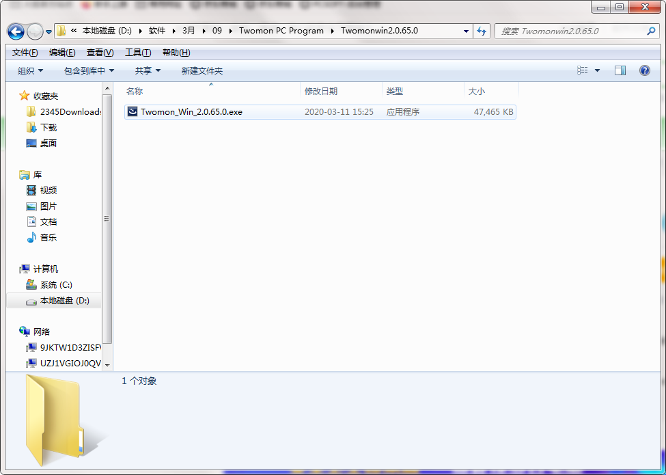Sort by the 大小 column header
This screenshot has height=475, width=666.
[491, 92]
